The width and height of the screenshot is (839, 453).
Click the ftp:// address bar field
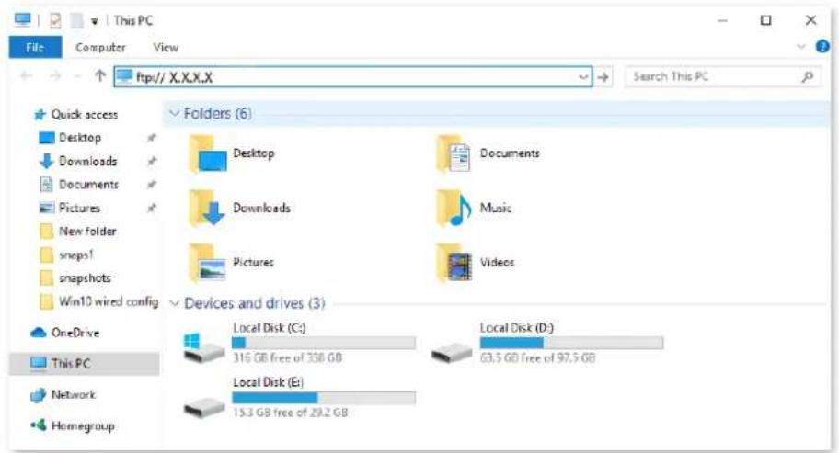(353, 77)
